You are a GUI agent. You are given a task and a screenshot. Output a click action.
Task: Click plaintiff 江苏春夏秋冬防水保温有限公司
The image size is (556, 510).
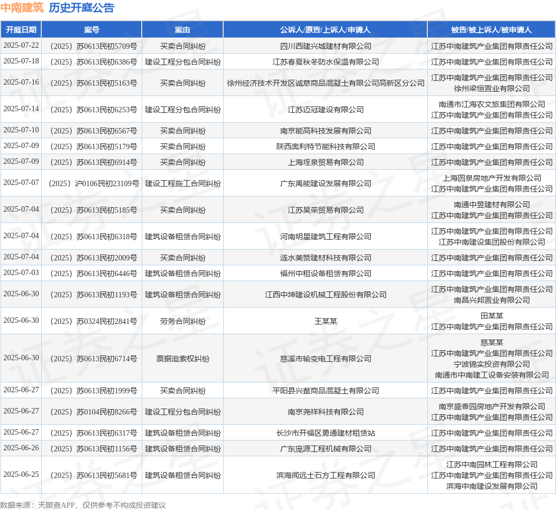[x=326, y=62]
